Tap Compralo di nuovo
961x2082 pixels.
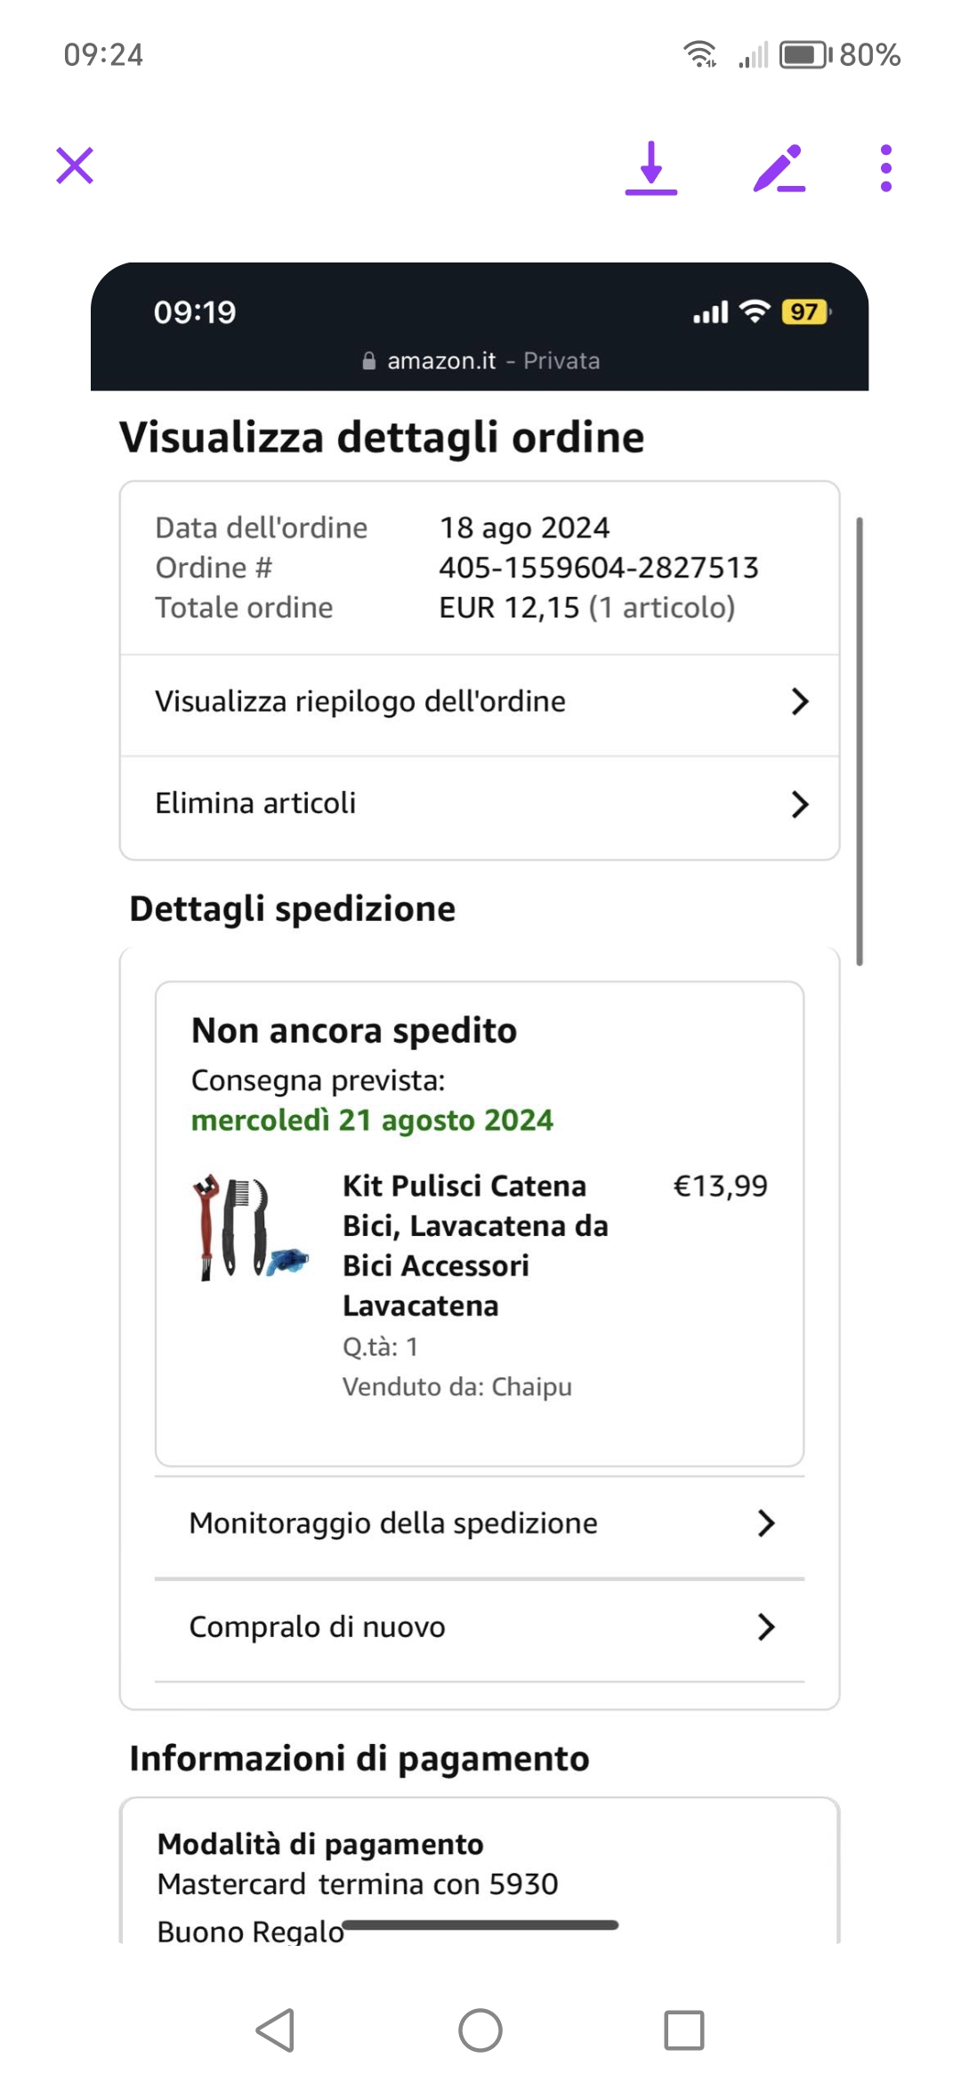(x=317, y=1627)
